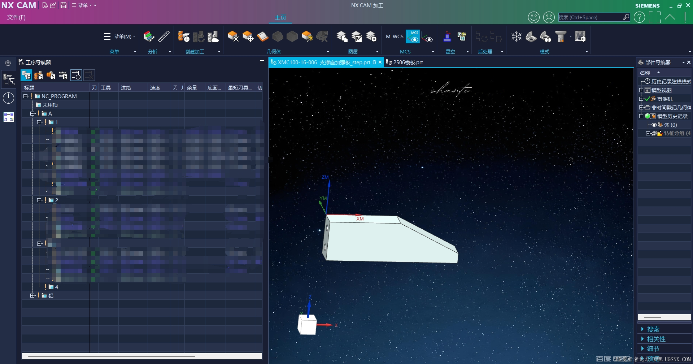Click the create tool icon with plus

point(184,36)
